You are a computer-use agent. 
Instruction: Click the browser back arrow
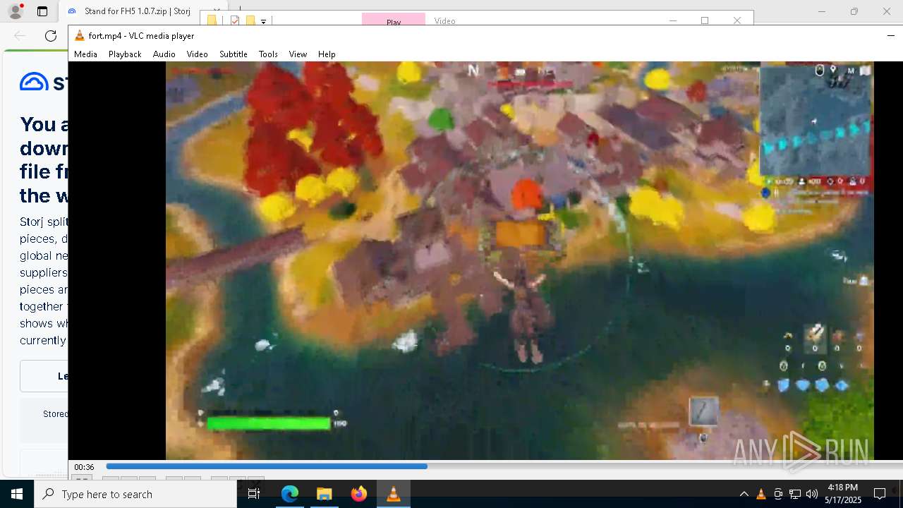click(20, 36)
